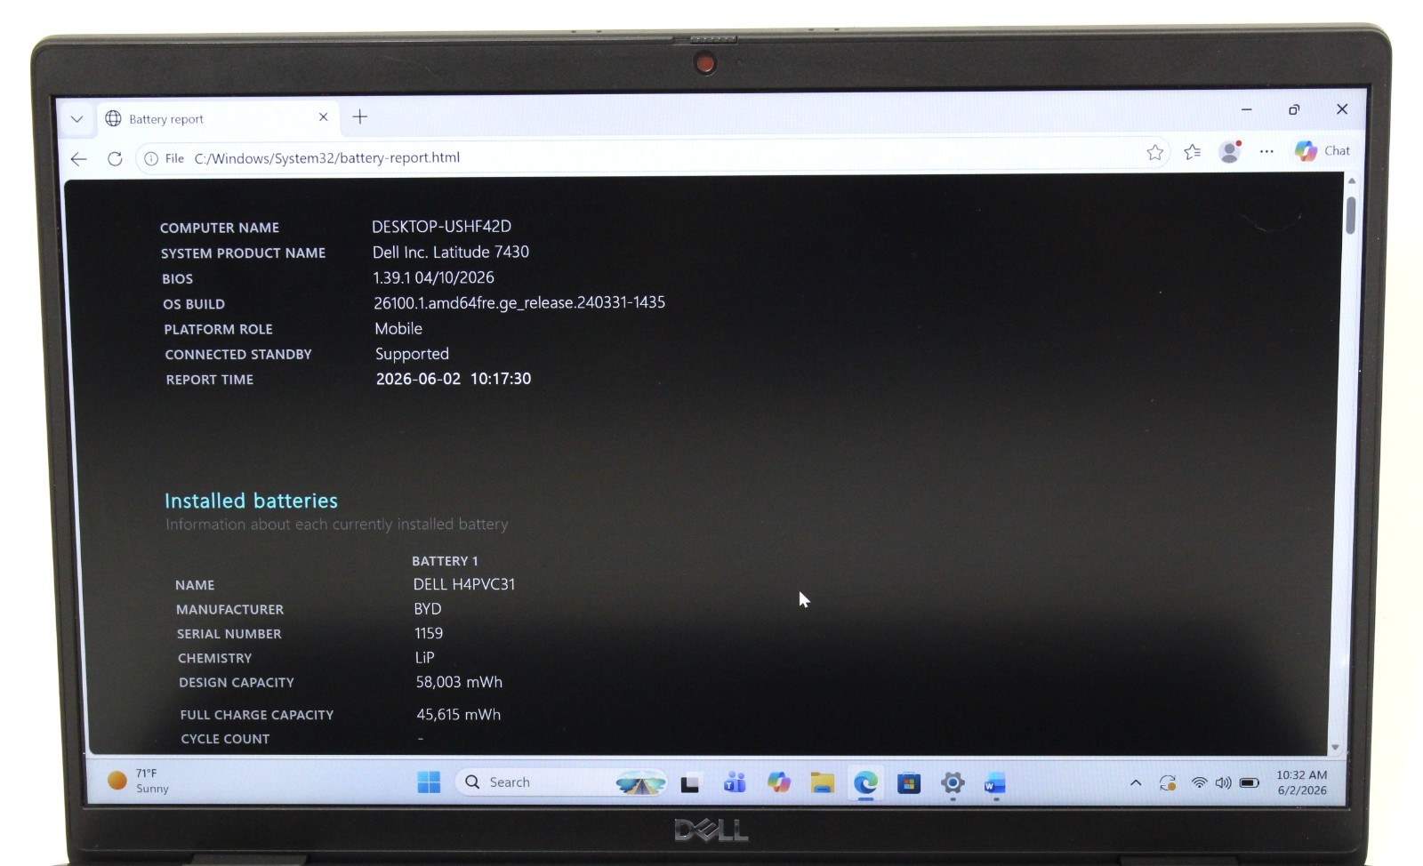Screen dimensions: 1423x866
Task: Click the BATTERY 1 column header
Action: (445, 561)
